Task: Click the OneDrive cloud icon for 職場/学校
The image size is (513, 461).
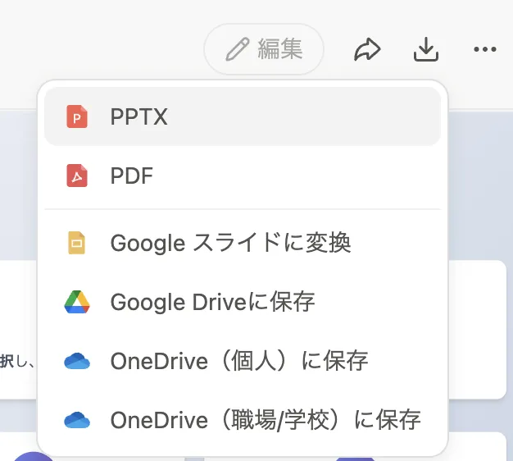Action: pos(77,420)
